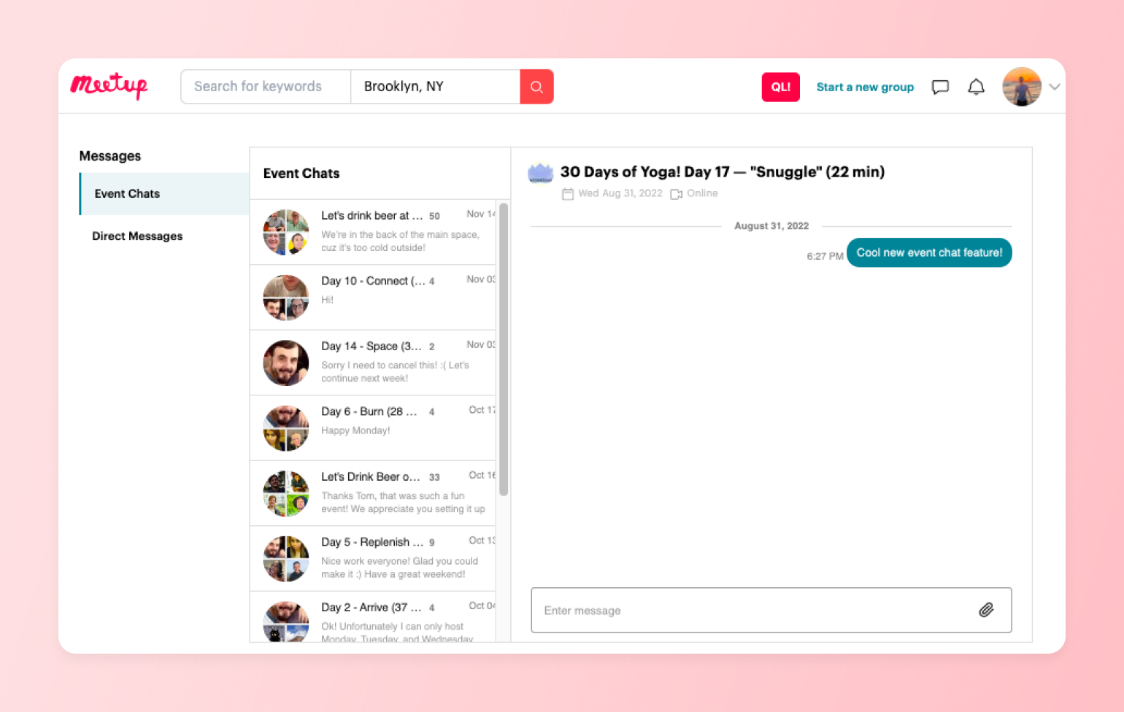The width and height of the screenshot is (1124, 712).
Task: Click the red QL! button
Action: 781,87
